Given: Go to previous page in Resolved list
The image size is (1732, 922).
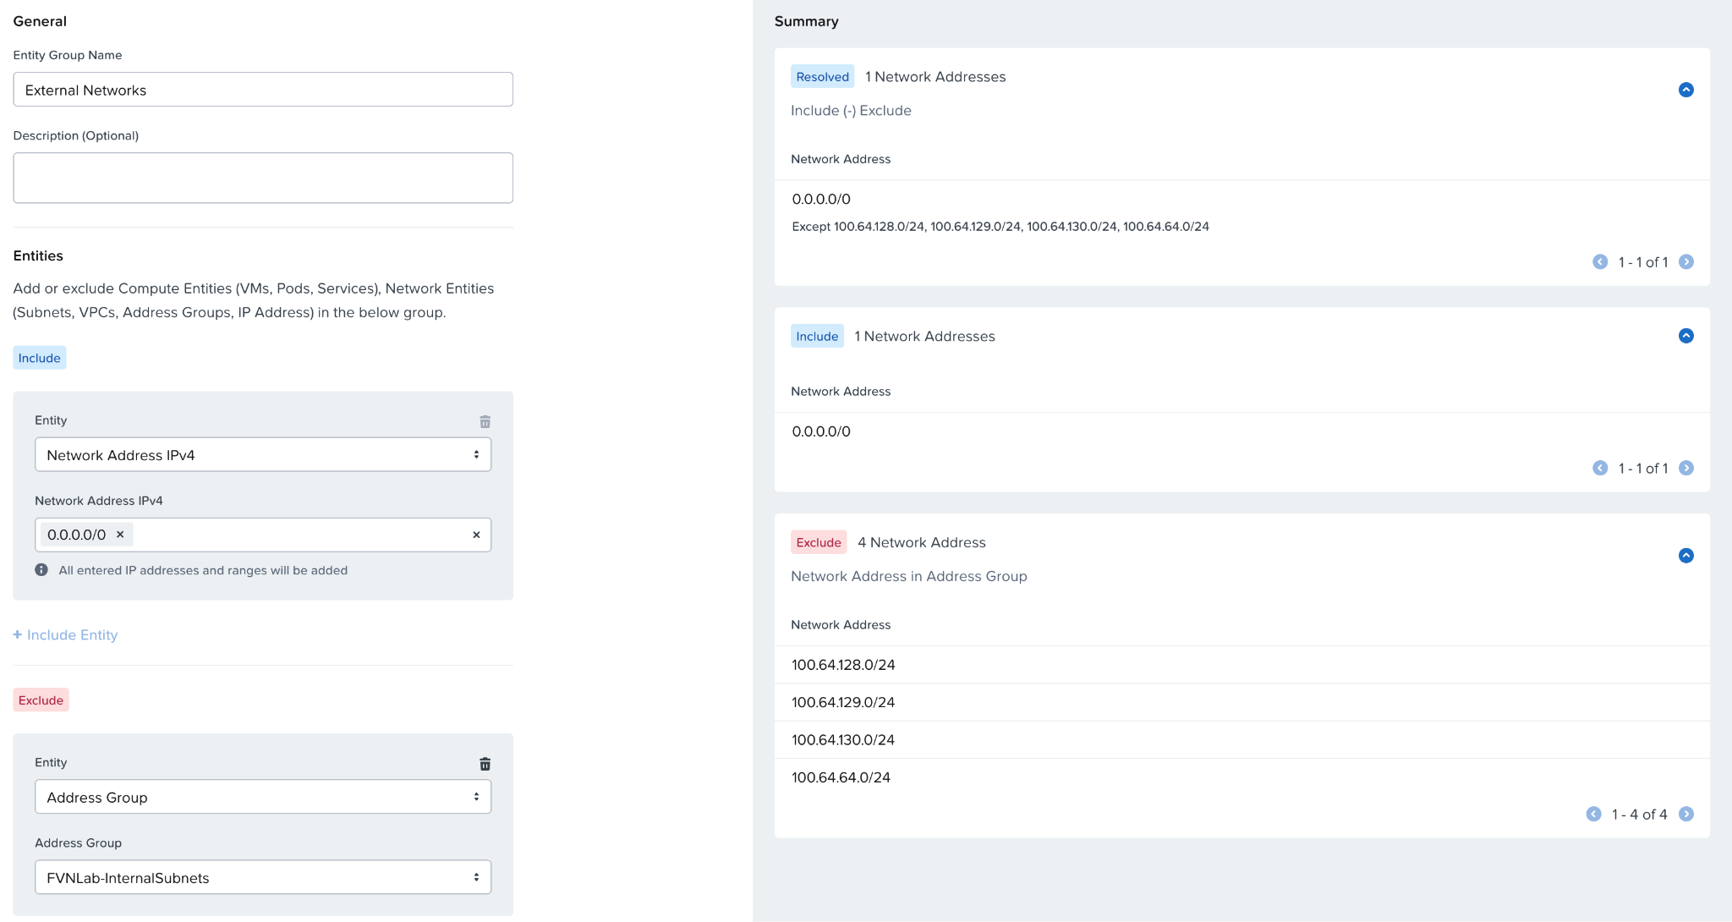Looking at the screenshot, I should pyautogui.click(x=1599, y=262).
